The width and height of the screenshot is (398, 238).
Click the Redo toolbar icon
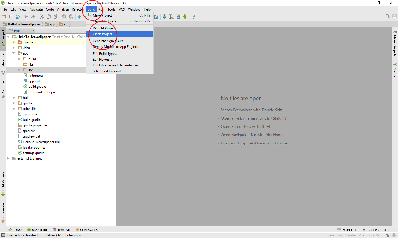click(33, 17)
